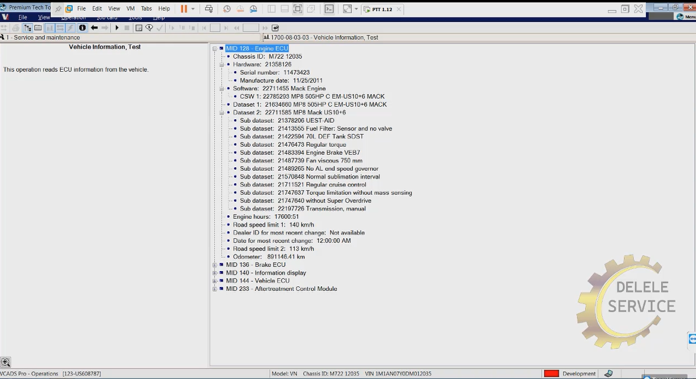Open the VMware Tabs menu

click(146, 8)
